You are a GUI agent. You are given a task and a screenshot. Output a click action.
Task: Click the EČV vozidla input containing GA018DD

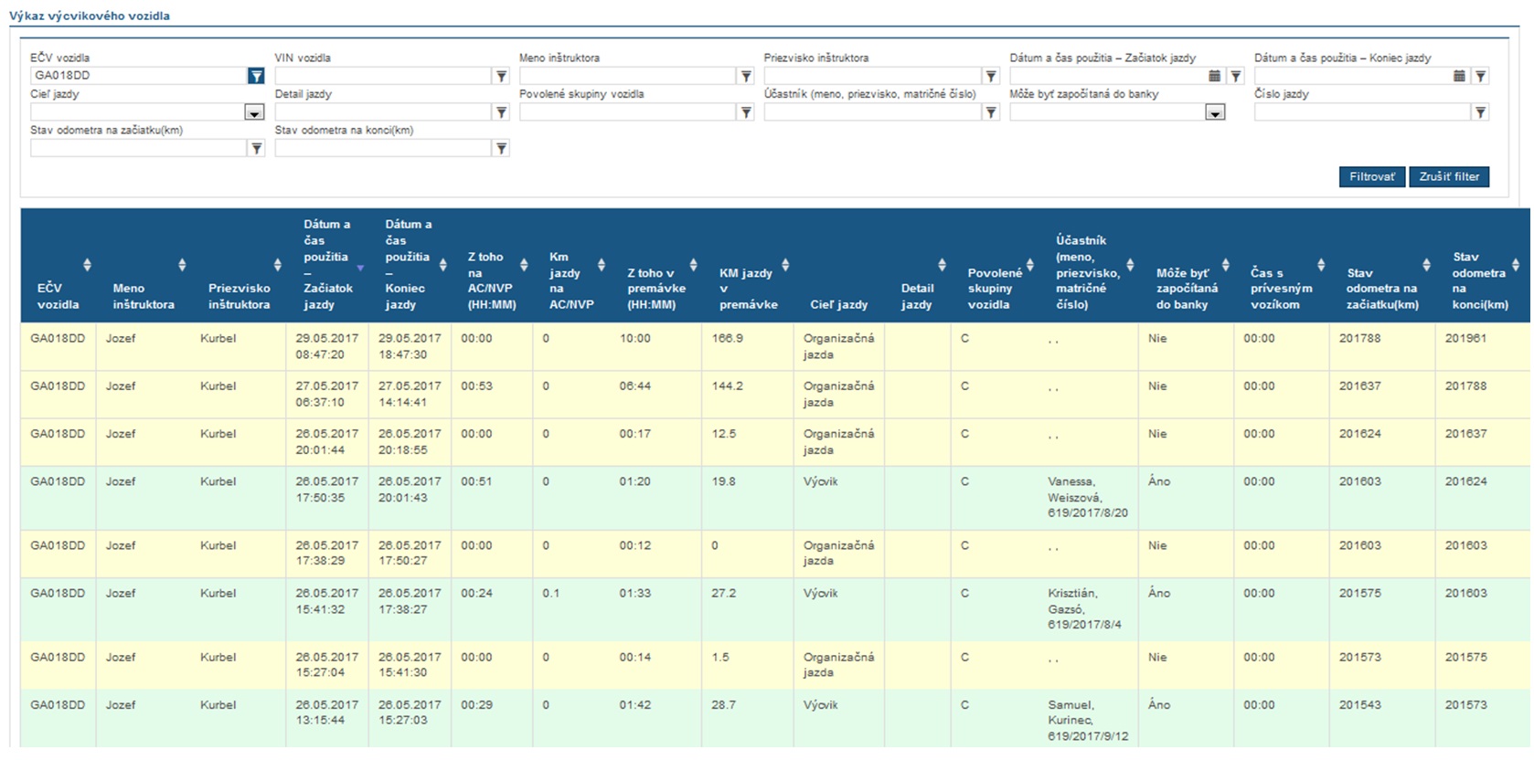click(137, 76)
